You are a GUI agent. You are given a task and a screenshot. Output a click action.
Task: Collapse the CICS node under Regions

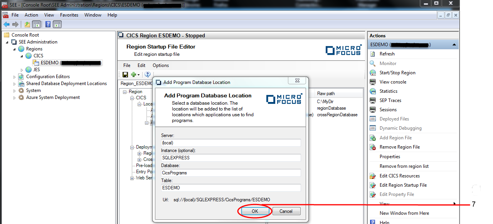pos(22,56)
